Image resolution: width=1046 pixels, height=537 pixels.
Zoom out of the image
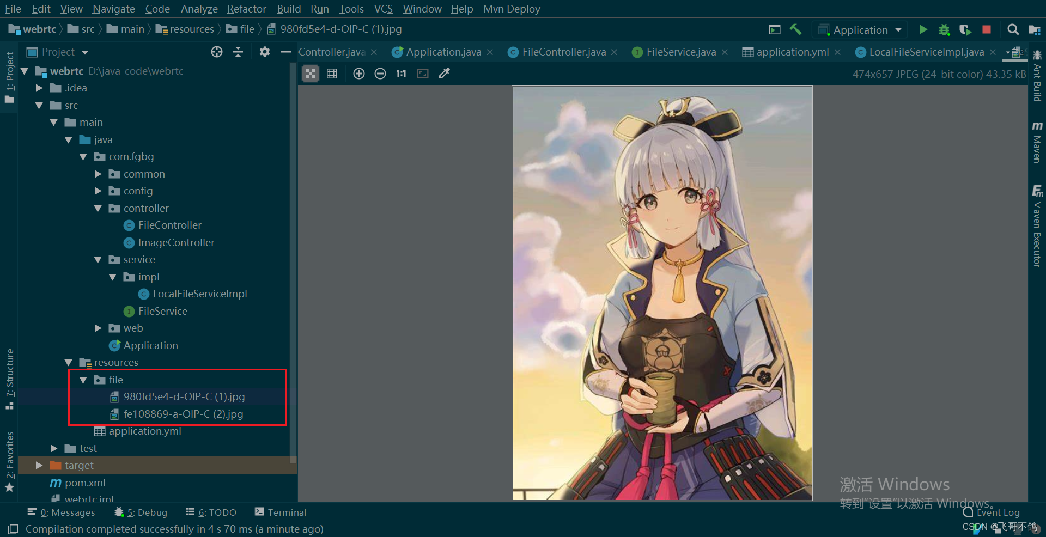pos(380,74)
